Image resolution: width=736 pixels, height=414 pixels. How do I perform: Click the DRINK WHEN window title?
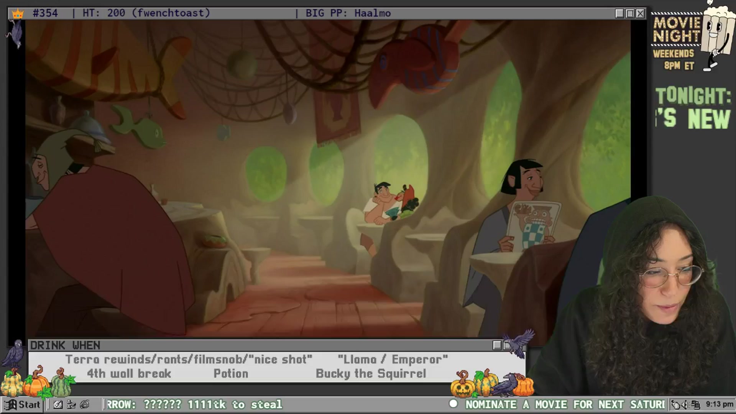pos(65,345)
